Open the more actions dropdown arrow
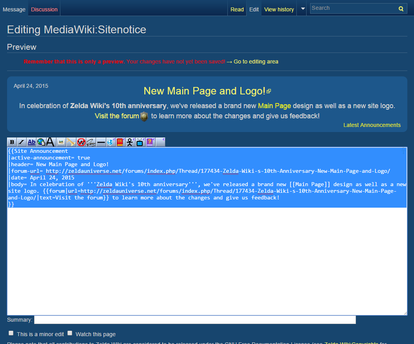Viewport: 414px width, 344px height. click(303, 9)
